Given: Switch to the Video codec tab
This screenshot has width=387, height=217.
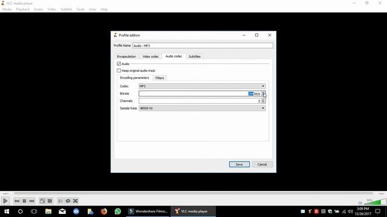Looking at the screenshot, I should tap(151, 57).
